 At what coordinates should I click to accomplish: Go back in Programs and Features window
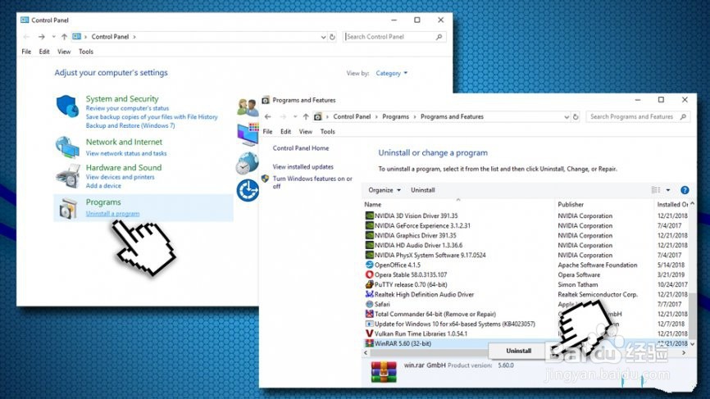[268, 116]
